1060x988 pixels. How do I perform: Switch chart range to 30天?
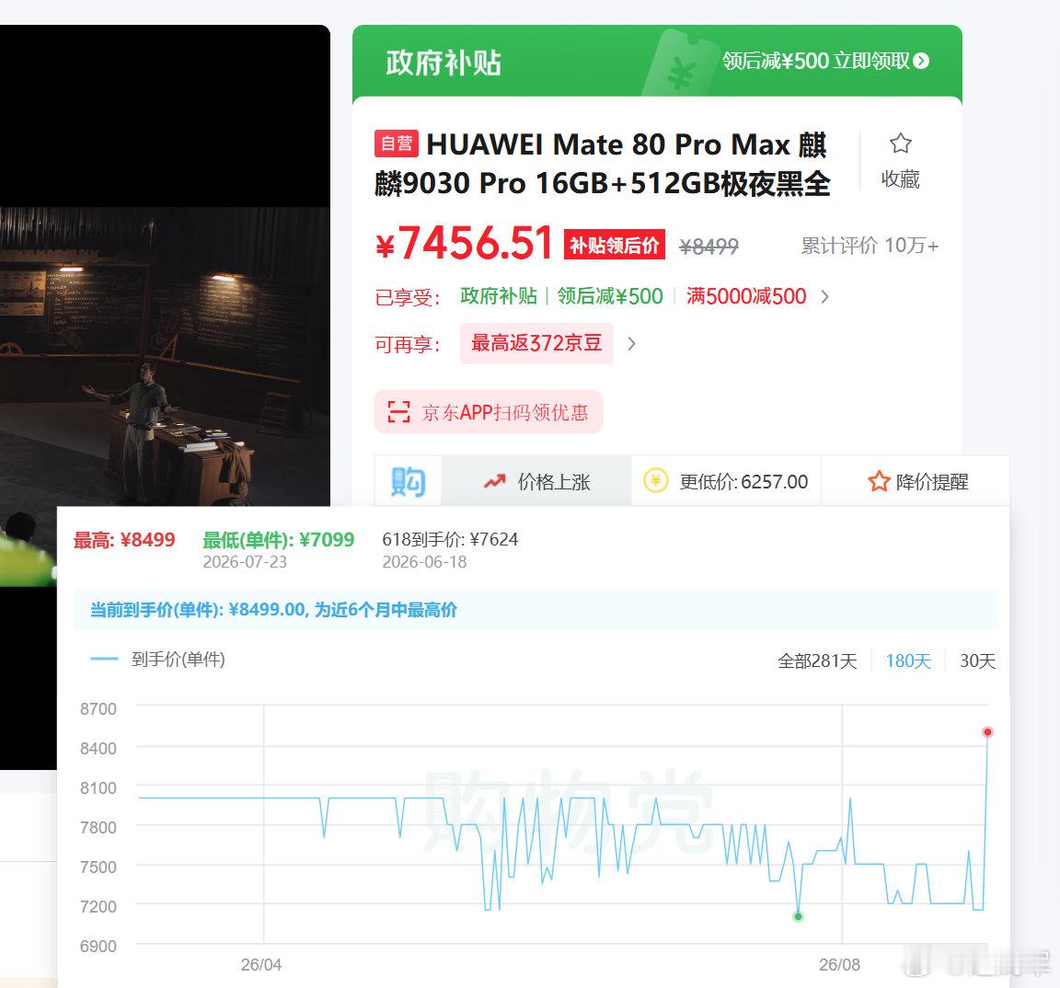[977, 661]
